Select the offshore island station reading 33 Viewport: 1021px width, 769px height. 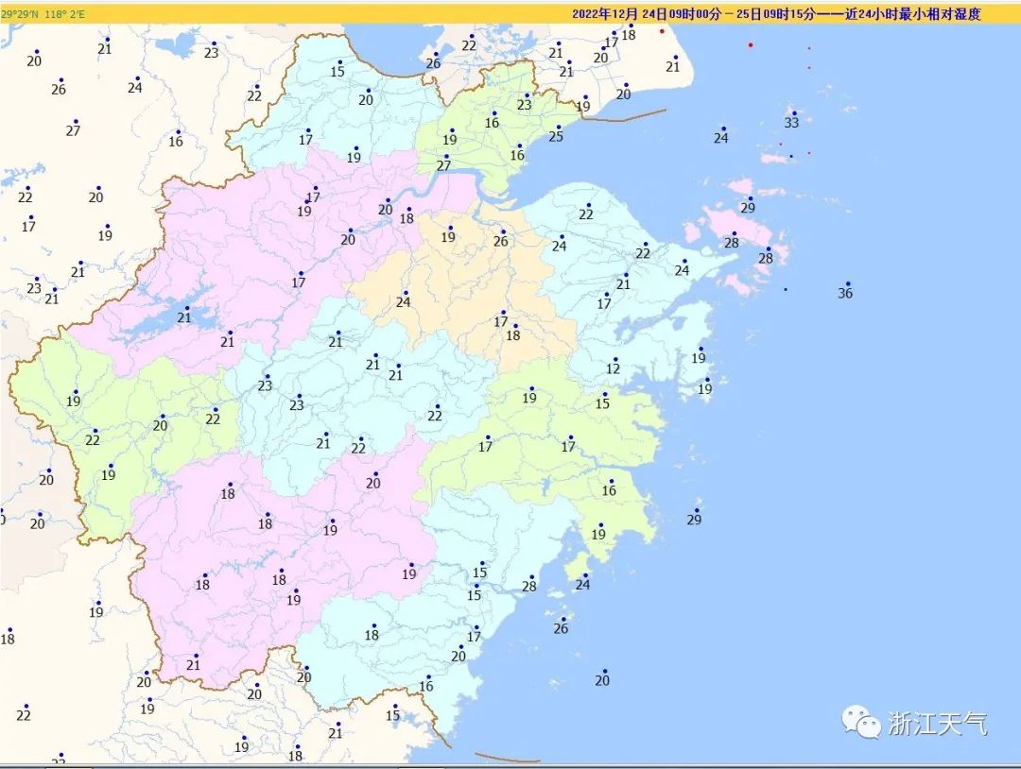[793, 113]
